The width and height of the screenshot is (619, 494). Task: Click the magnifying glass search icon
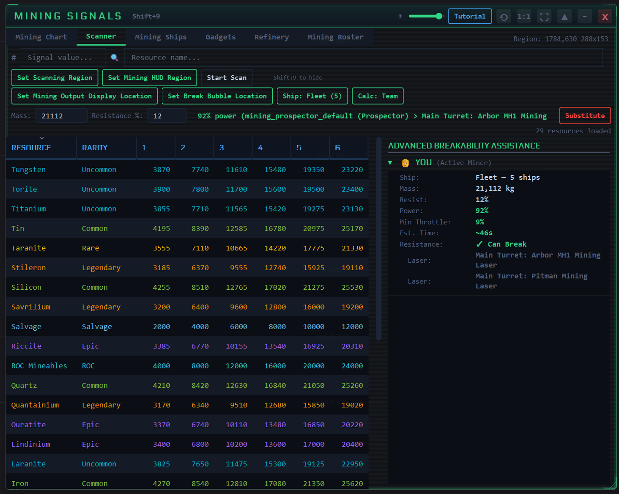[x=114, y=58]
